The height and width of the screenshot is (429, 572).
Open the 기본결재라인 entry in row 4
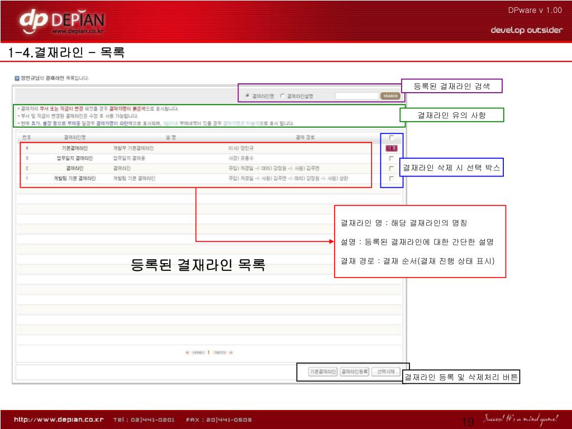point(74,148)
